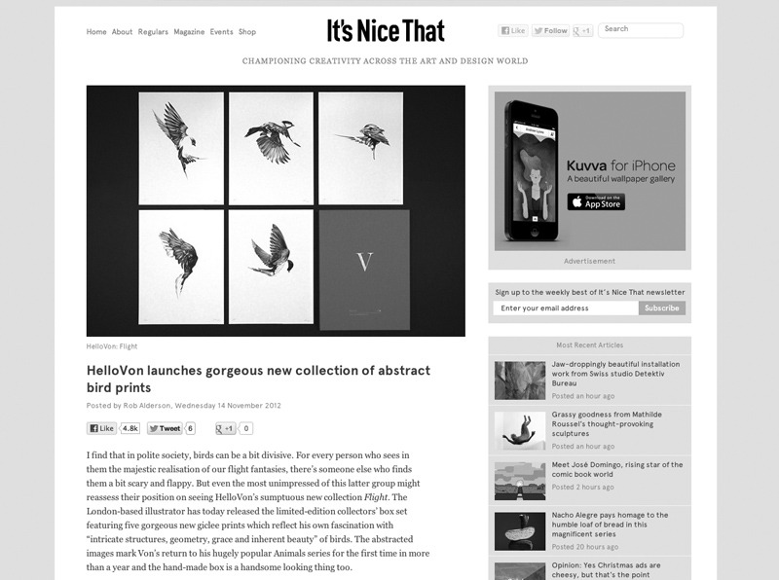Screen dimensions: 779x580
Task: Tweet the HelloVon bird prints article
Action: [x=165, y=428]
